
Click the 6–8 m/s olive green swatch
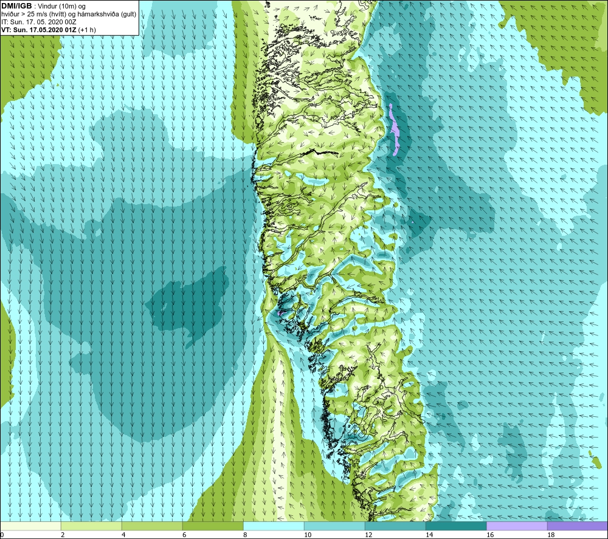coord(213,526)
